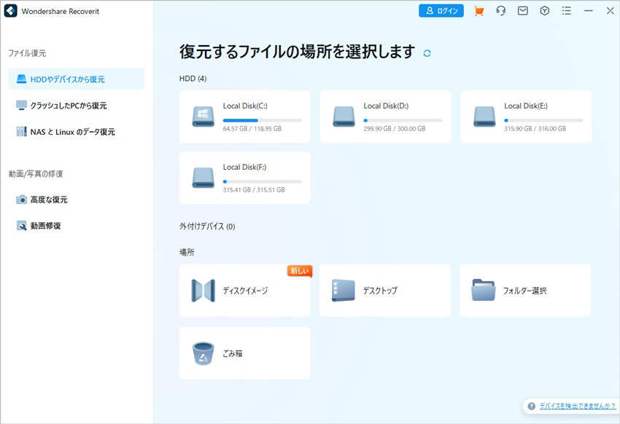Click the ログイン login button

(441, 10)
